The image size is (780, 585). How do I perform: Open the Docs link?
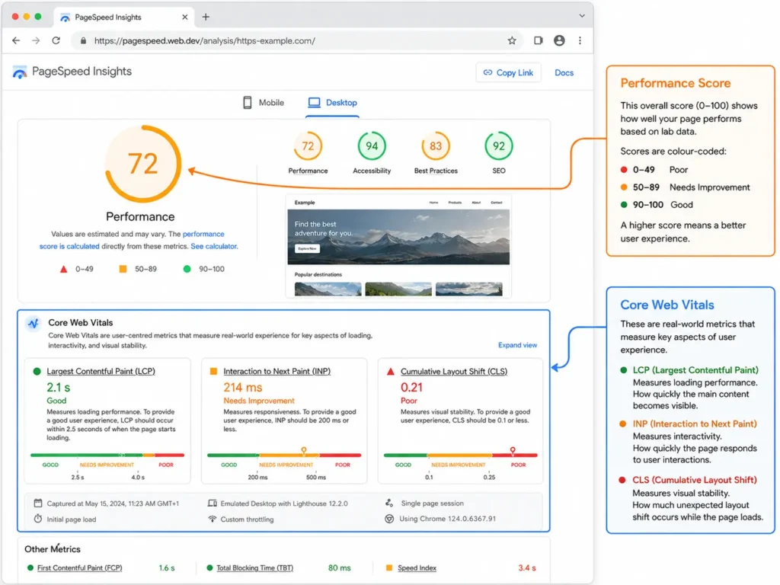[x=564, y=72]
